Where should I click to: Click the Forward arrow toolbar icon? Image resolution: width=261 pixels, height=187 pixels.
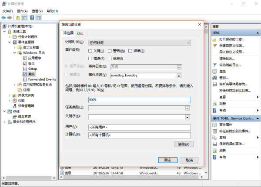click(x=10, y=18)
